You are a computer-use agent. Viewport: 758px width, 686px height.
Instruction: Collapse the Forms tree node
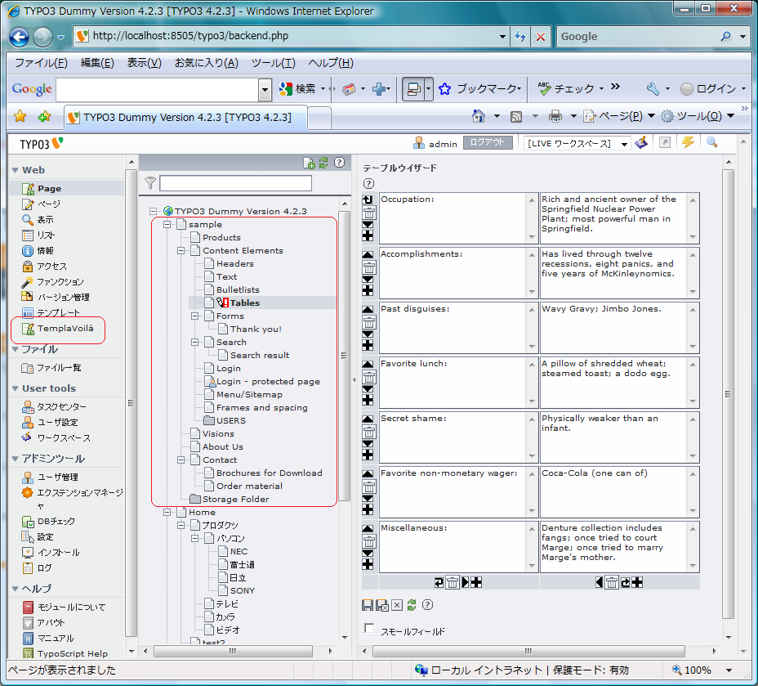pos(195,316)
